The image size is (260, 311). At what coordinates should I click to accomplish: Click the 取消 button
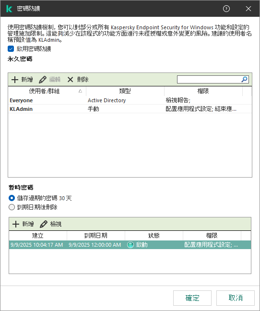tap(236, 298)
